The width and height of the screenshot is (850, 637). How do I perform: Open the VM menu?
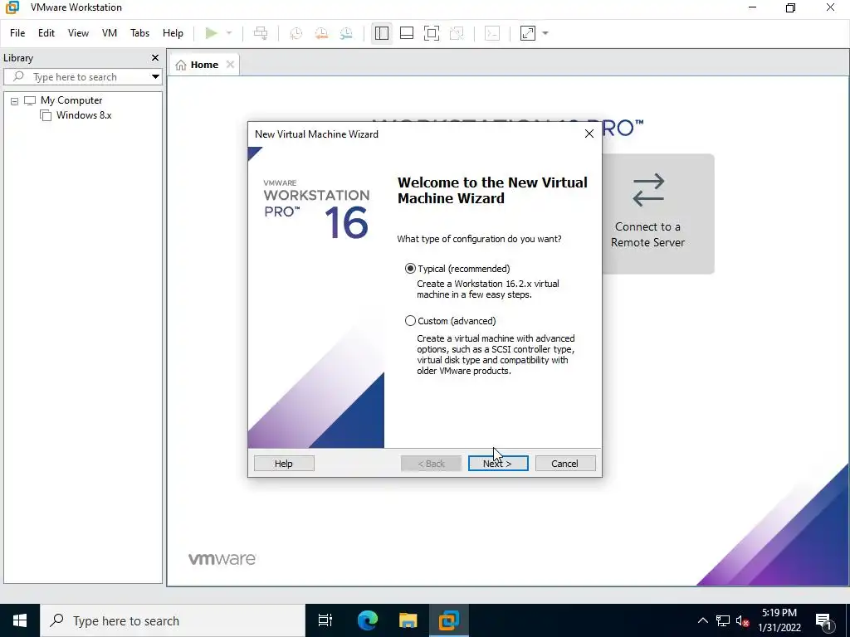coord(110,33)
